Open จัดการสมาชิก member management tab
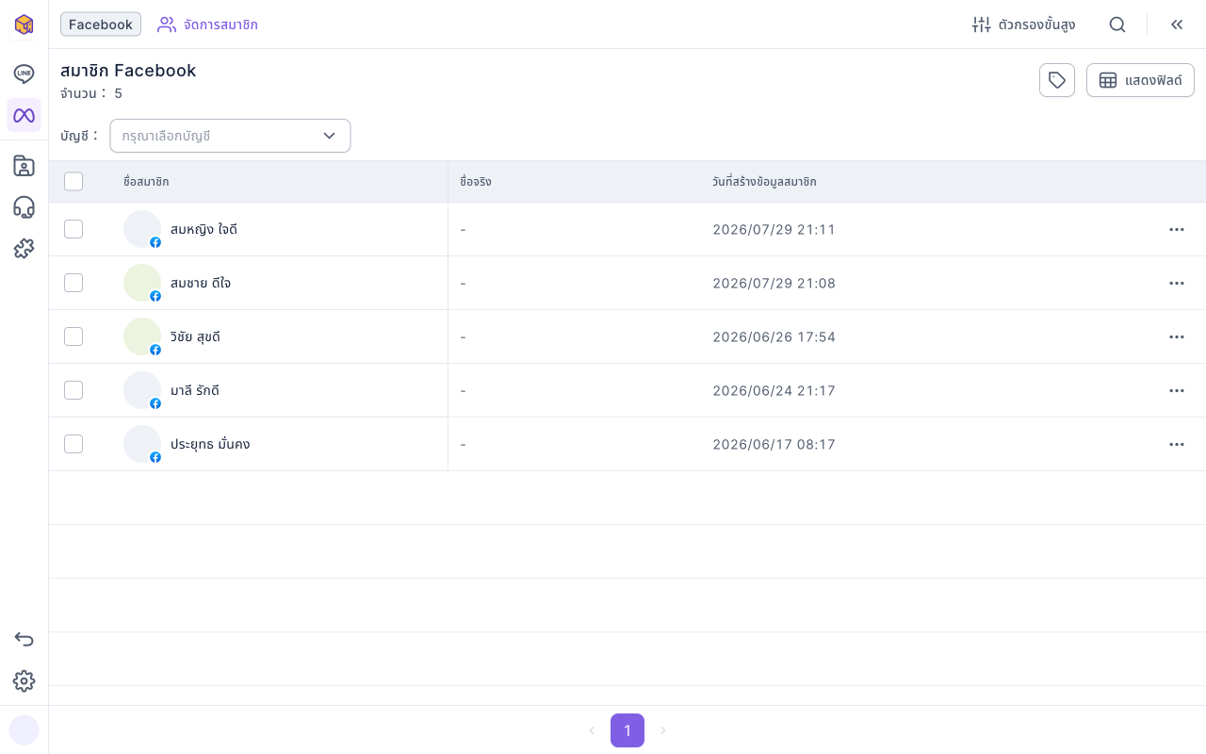 pos(207,25)
